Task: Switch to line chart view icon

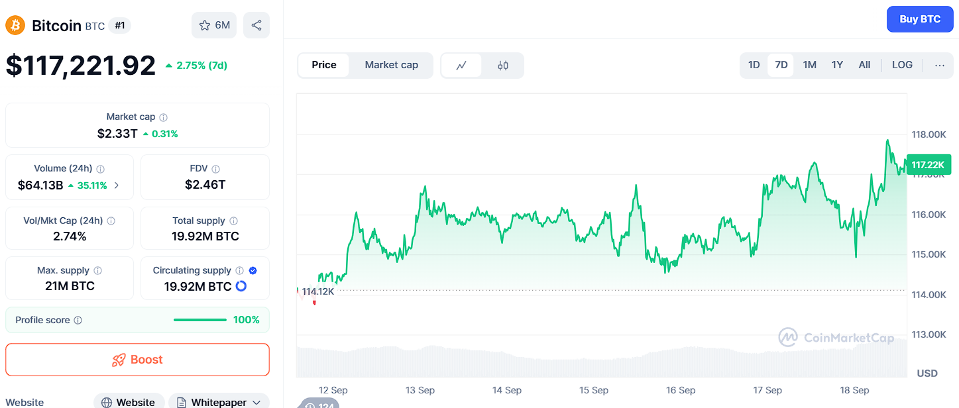Action: pyautogui.click(x=462, y=66)
